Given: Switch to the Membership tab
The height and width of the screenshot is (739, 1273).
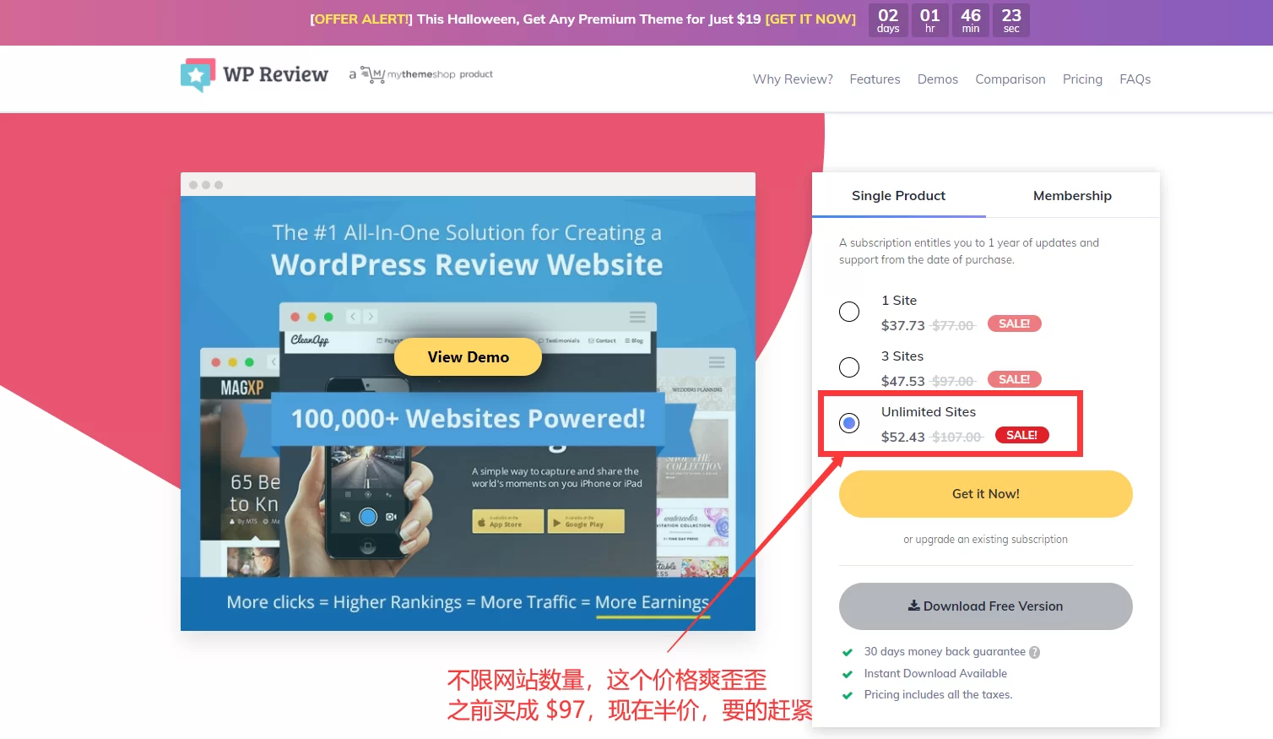Looking at the screenshot, I should coord(1072,196).
